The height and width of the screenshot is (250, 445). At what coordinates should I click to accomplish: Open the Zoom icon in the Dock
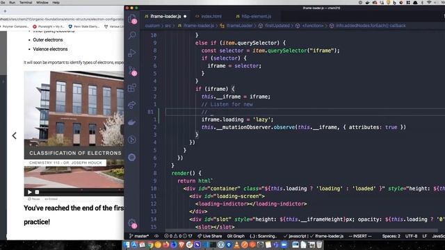point(284,244)
